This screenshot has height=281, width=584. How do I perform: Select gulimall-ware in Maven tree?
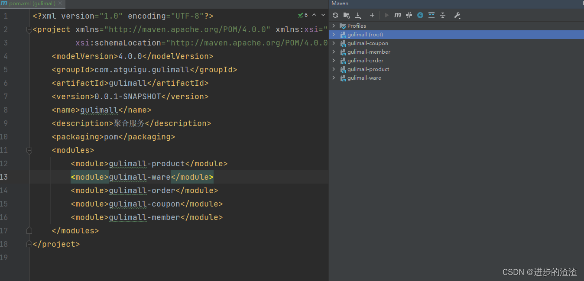(364, 78)
